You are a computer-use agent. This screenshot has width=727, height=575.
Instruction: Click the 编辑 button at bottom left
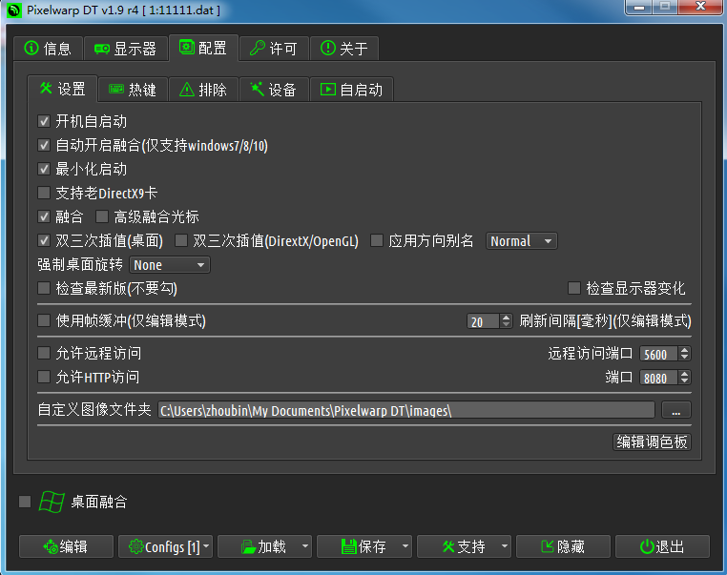click(65, 546)
